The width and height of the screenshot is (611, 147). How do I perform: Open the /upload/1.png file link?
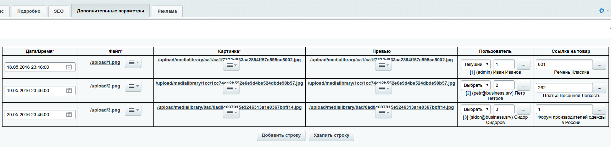click(x=105, y=62)
